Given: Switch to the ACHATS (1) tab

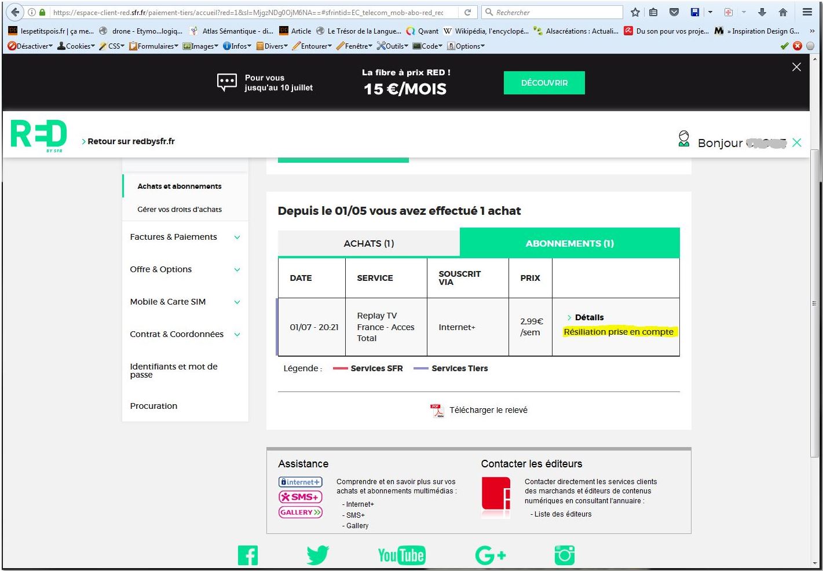Looking at the screenshot, I should 369,243.
